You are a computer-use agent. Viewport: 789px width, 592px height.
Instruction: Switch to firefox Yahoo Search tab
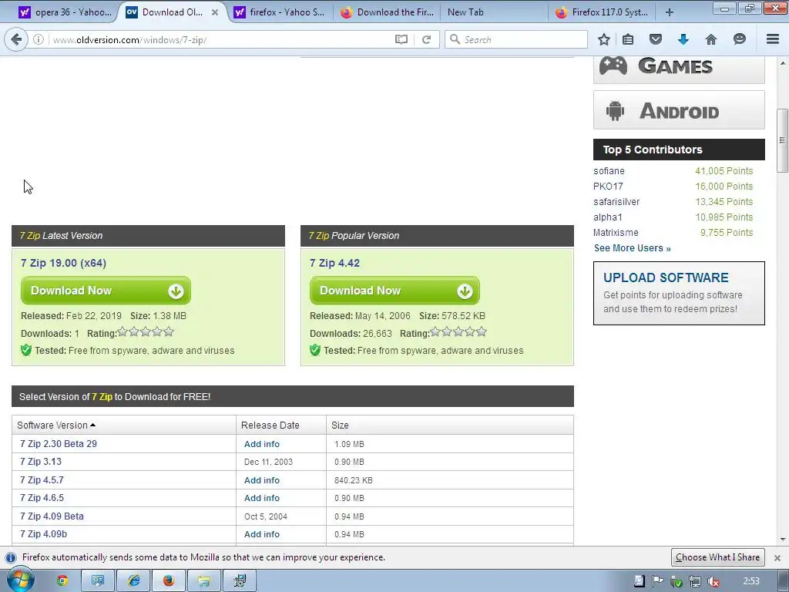(282, 12)
